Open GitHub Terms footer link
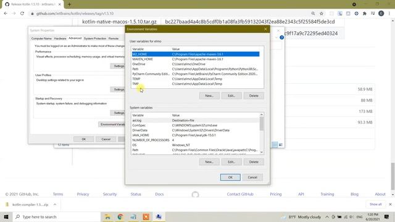Screen dimensions: 395x222 [x=58, y=194]
